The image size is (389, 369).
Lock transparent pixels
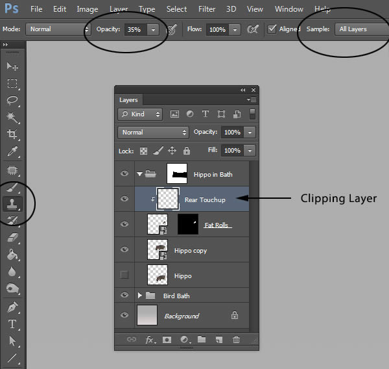143,151
